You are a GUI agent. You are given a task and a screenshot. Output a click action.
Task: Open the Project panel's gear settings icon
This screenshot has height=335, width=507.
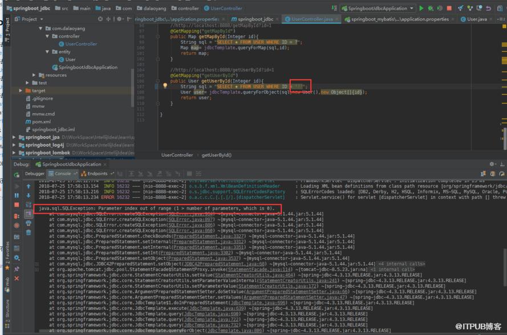point(119,19)
